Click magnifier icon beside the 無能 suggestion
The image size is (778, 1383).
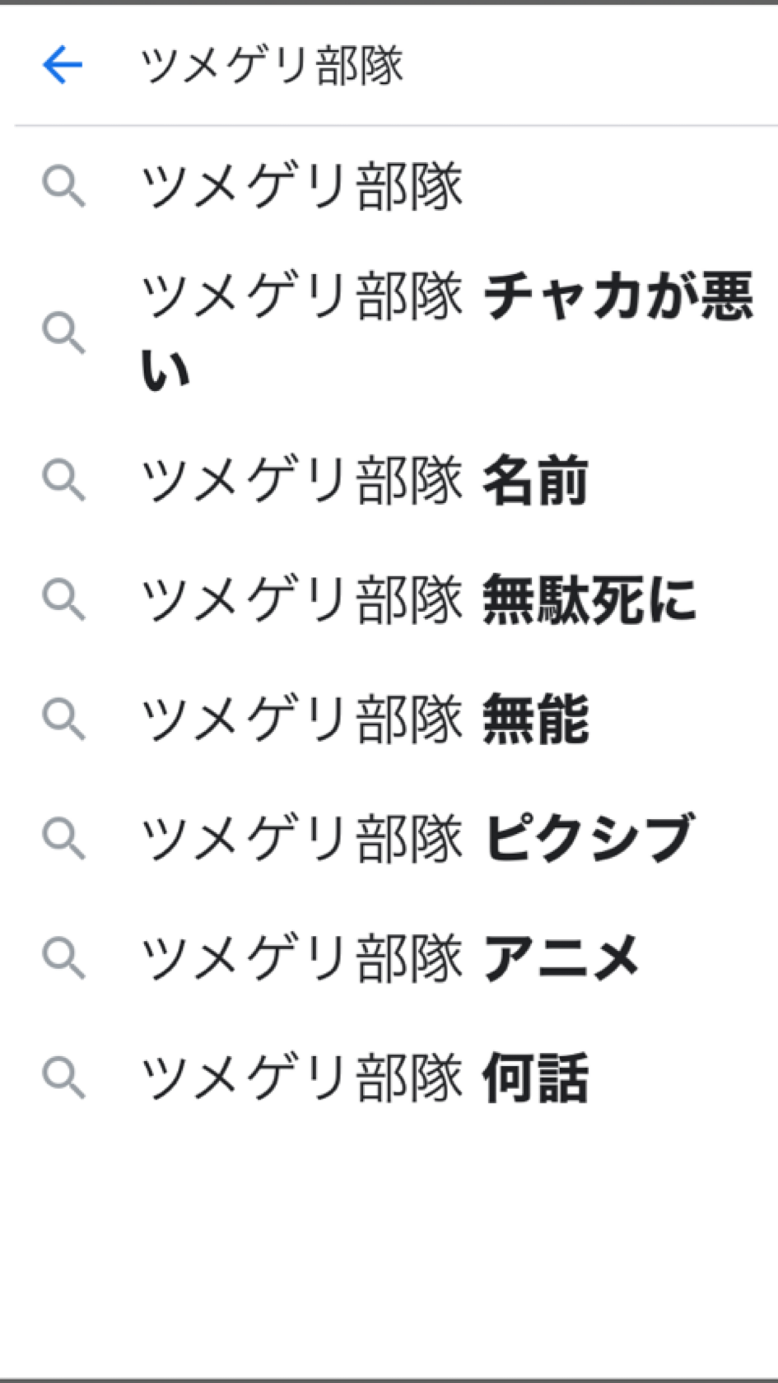[63, 719]
